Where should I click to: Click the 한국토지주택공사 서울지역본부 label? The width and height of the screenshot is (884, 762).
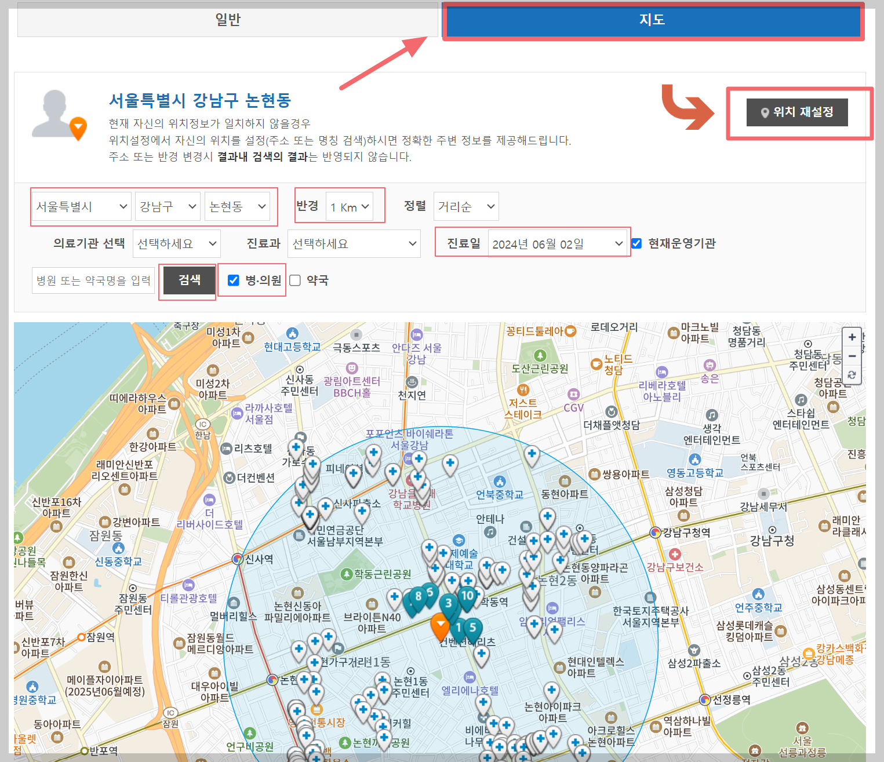(651, 617)
